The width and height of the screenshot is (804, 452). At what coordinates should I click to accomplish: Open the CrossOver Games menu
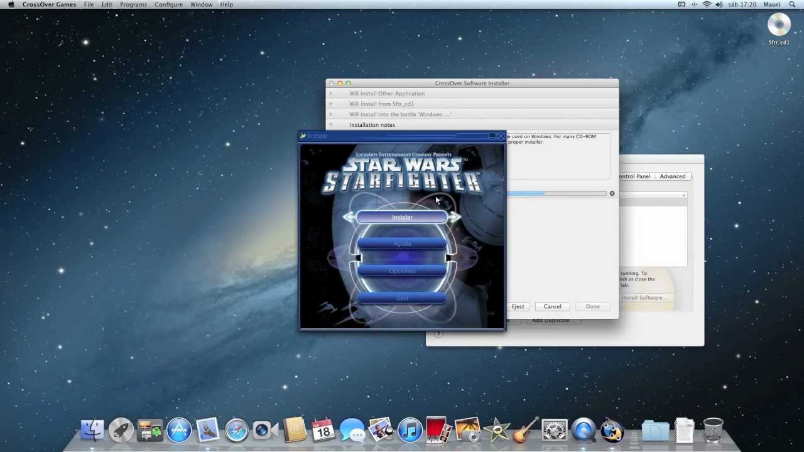point(49,4)
